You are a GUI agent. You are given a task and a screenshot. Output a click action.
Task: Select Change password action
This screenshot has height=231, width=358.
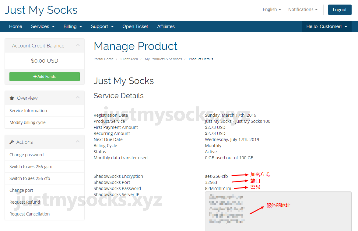click(44, 155)
